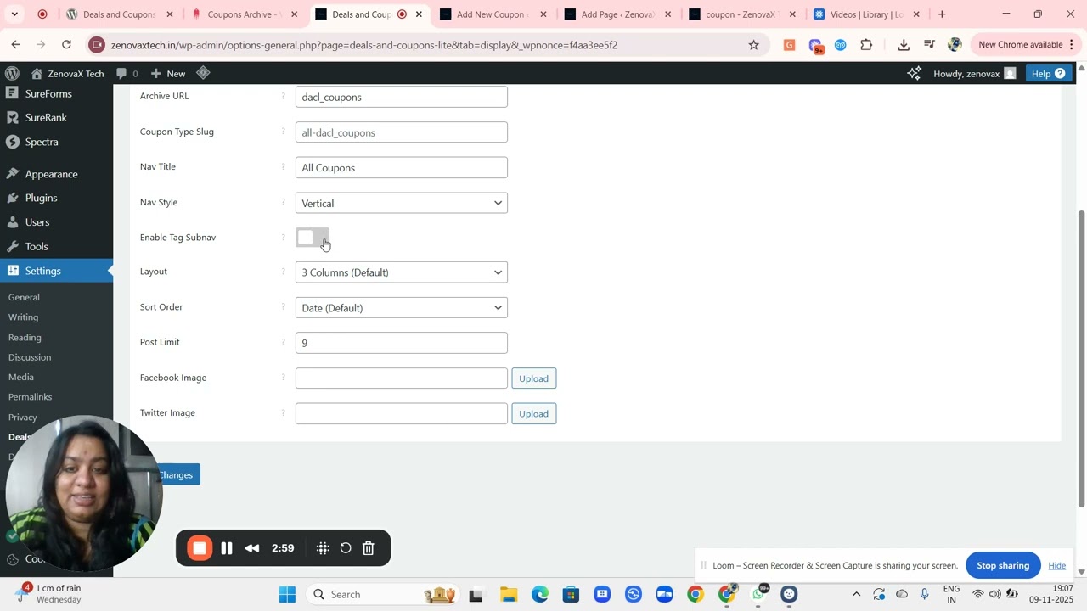This screenshot has width=1087, height=611.
Task: Switch to the Coupons Archive tab
Action: point(246,14)
